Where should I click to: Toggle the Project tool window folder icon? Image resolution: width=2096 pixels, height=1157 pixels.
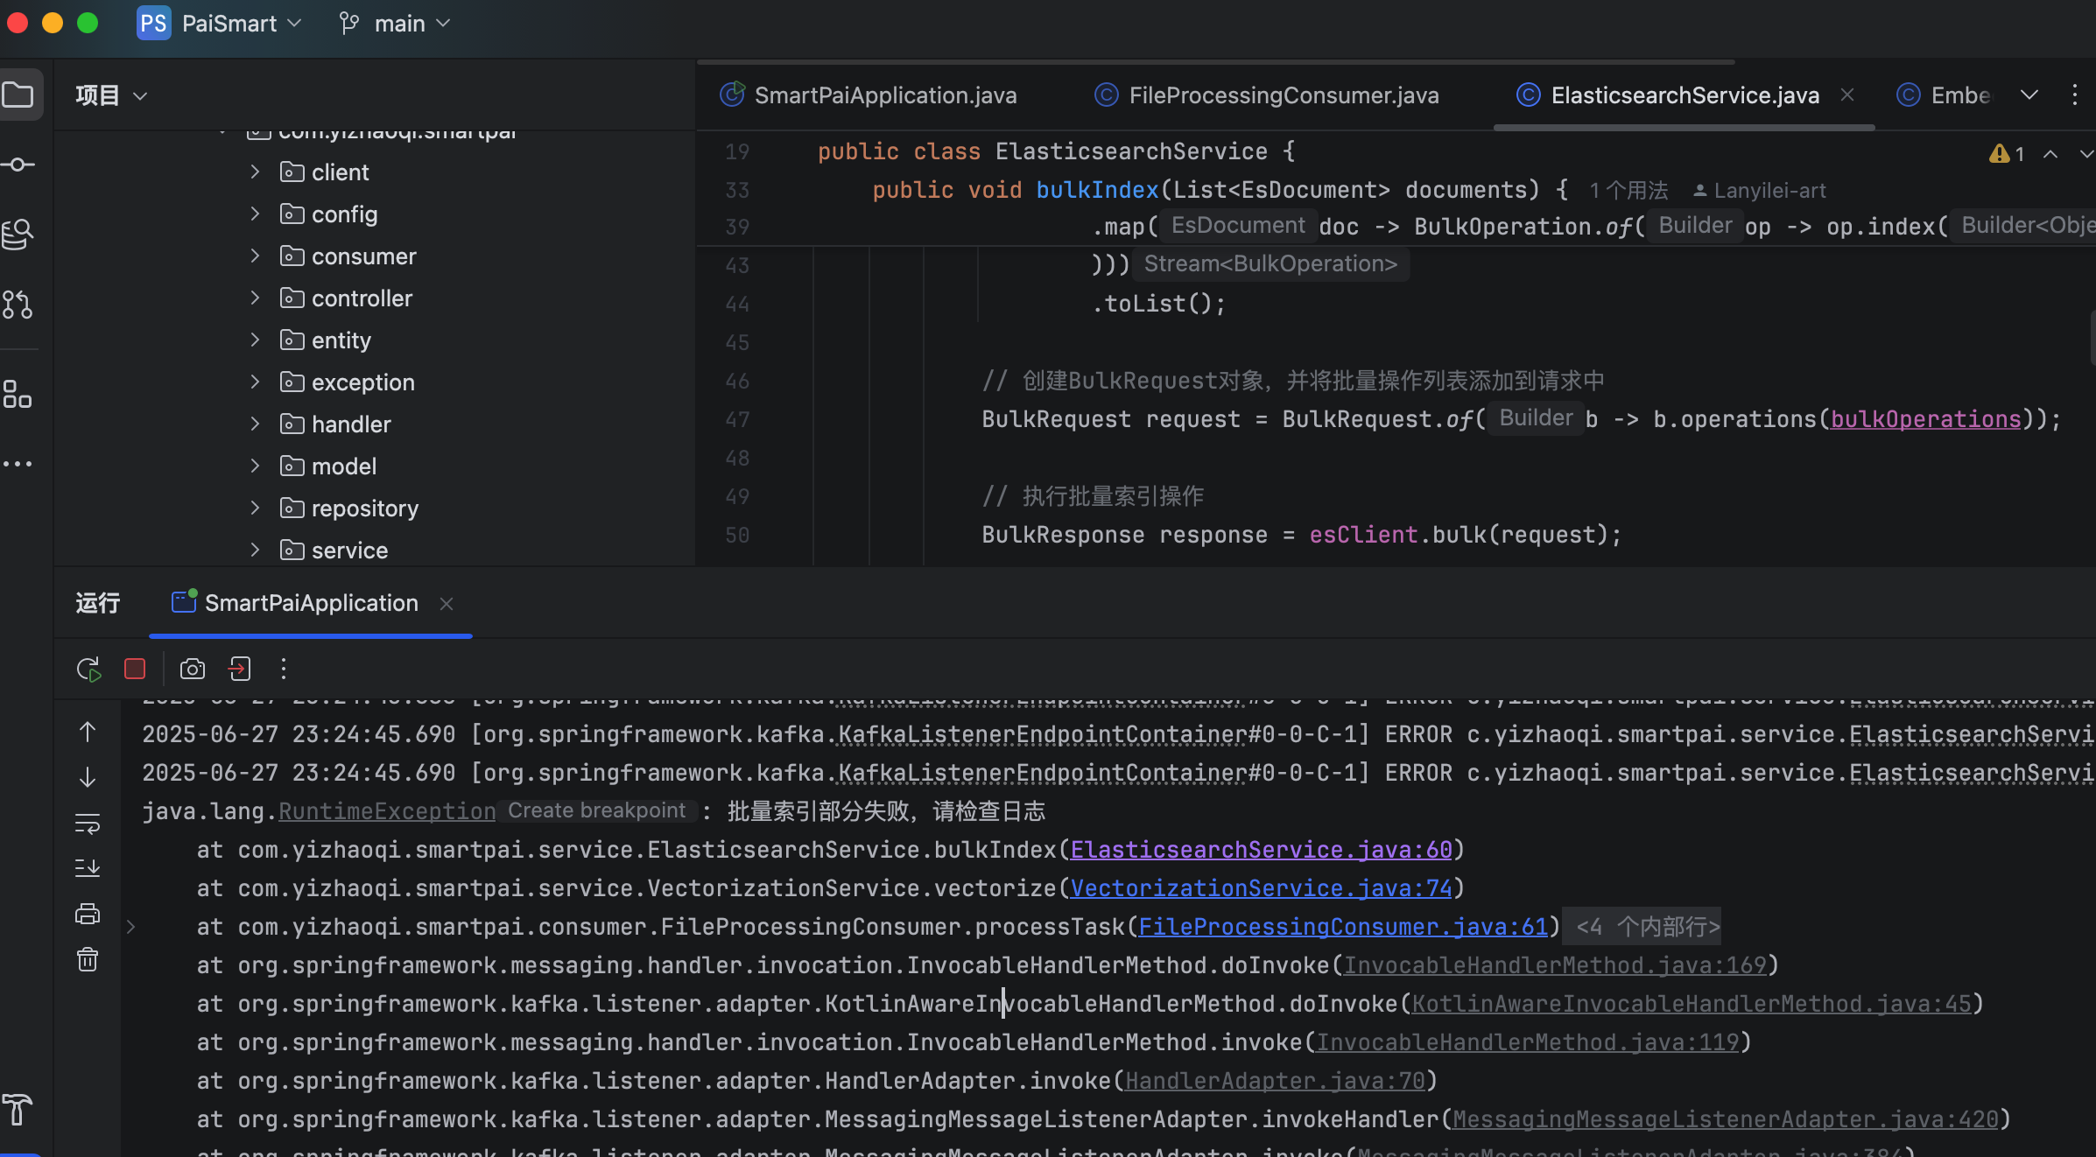[x=18, y=95]
